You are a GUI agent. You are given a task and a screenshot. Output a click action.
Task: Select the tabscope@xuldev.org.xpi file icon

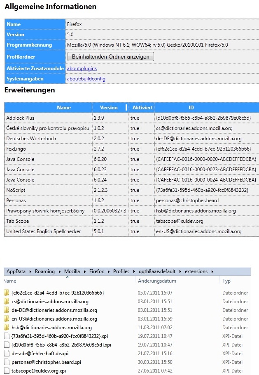[x=7, y=370]
